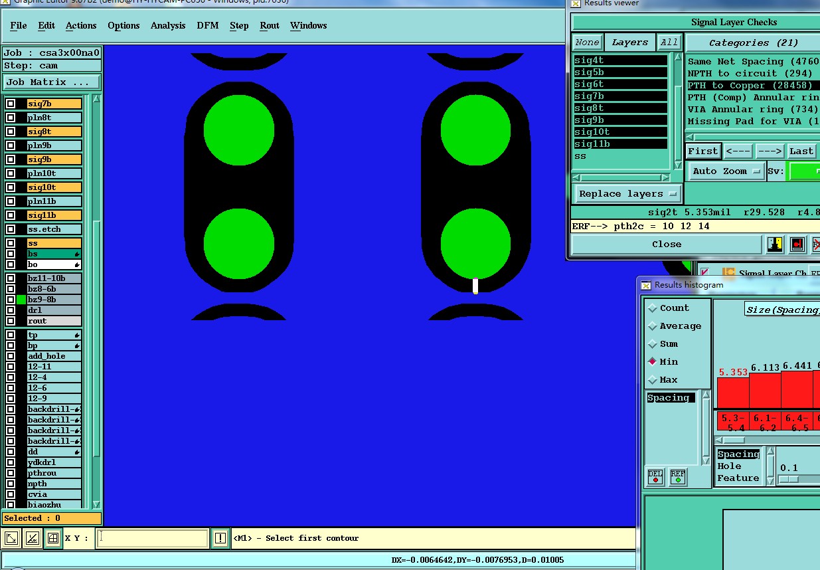This screenshot has height=570, width=820.
Task: Select the bs layer row
Action: 54,254
